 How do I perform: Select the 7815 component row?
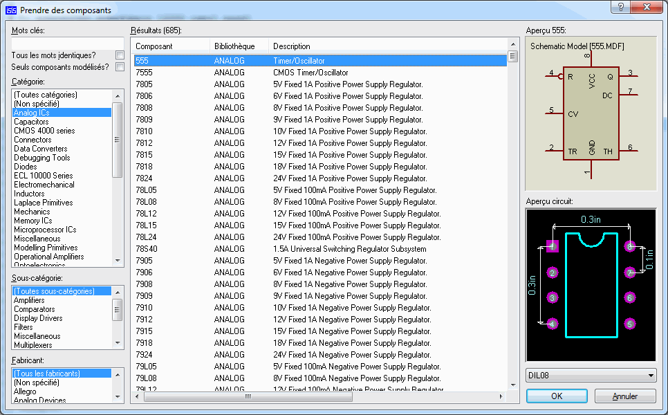(x=320, y=155)
